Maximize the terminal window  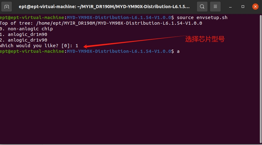click(x=243, y=7)
